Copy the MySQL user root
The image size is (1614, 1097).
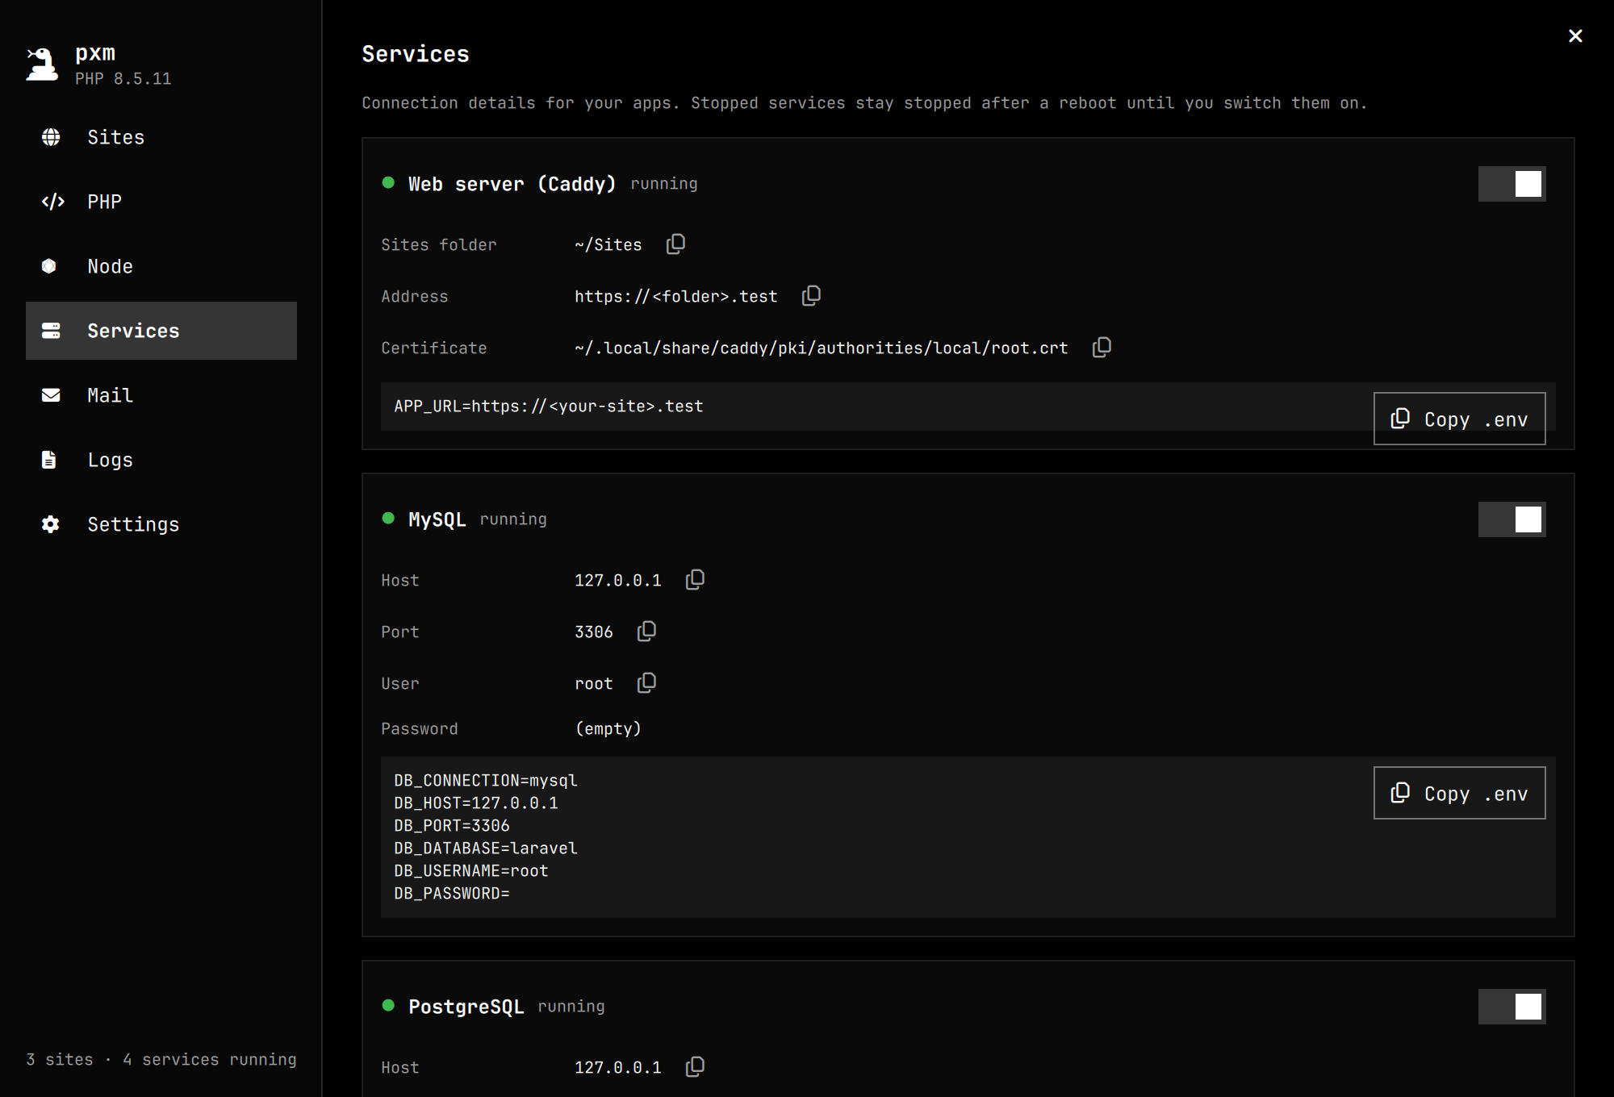[x=646, y=683]
